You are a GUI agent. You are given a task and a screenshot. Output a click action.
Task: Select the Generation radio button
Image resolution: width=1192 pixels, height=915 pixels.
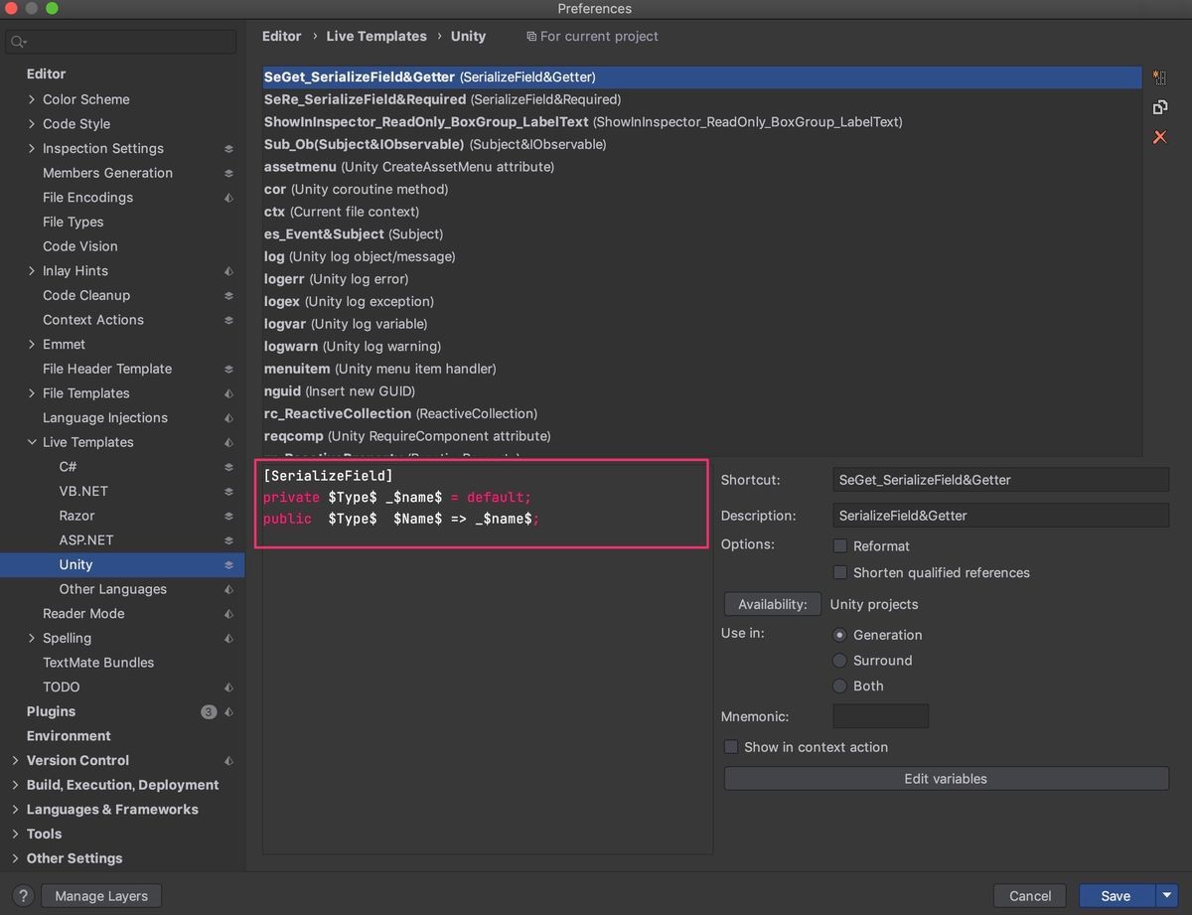(x=840, y=635)
